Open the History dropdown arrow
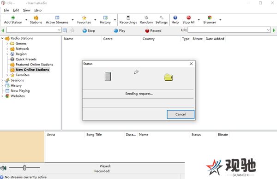 (x=115, y=20)
